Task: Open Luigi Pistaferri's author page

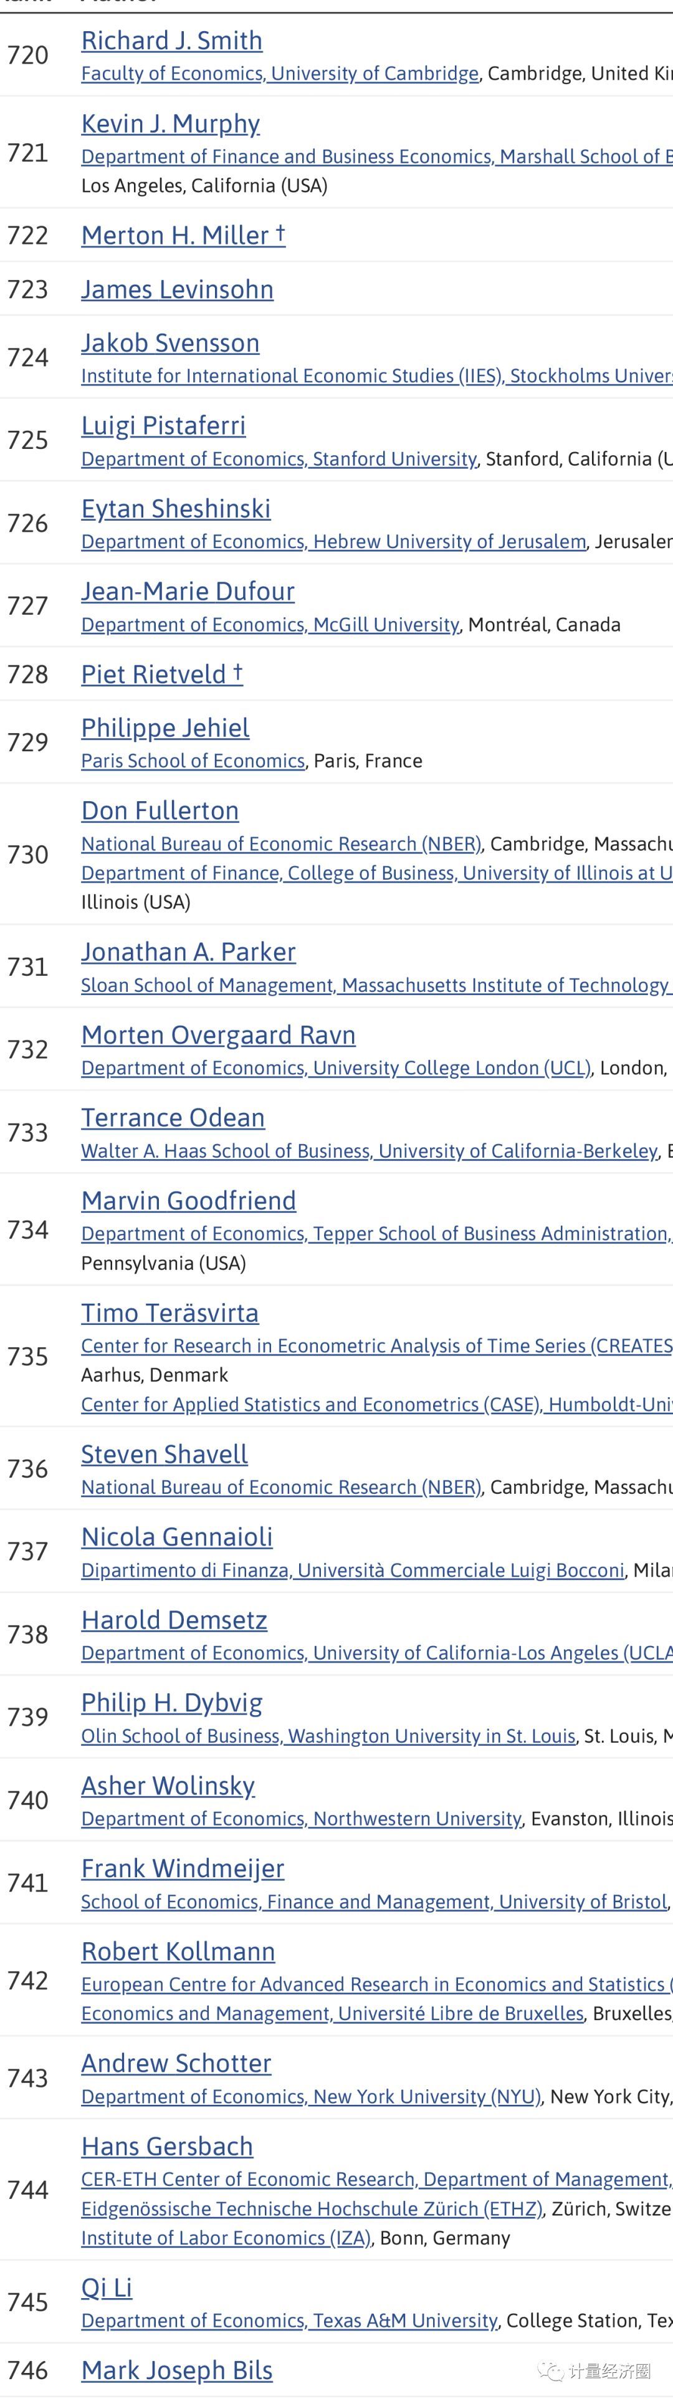Action: pyautogui.click(x=163, y=426)
